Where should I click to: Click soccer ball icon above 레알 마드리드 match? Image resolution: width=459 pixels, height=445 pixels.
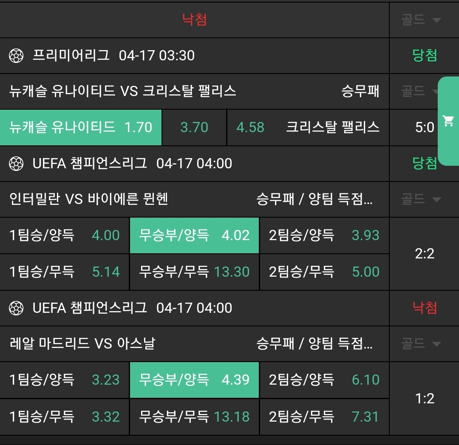(x=16, y=308)
